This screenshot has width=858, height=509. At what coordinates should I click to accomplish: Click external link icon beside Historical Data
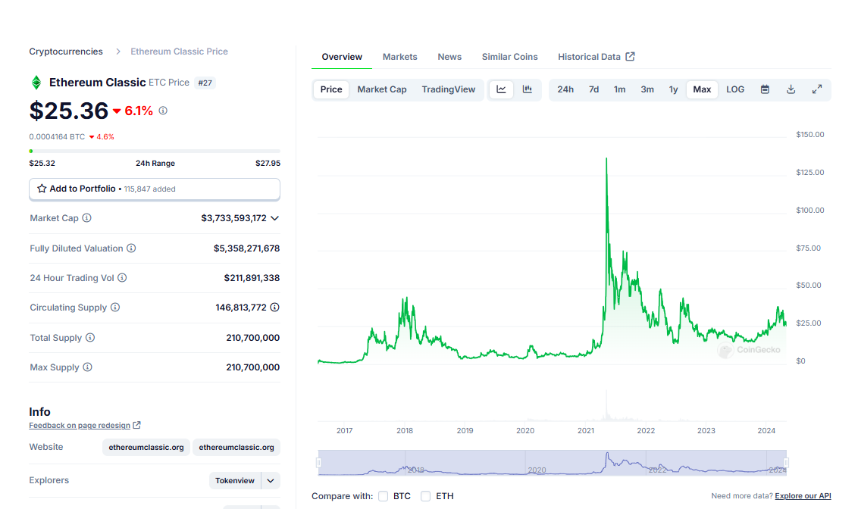(631, 56)
